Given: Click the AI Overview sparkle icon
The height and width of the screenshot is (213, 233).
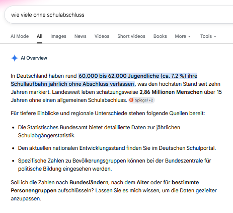Looking at the screenshot, I should 15,58.
